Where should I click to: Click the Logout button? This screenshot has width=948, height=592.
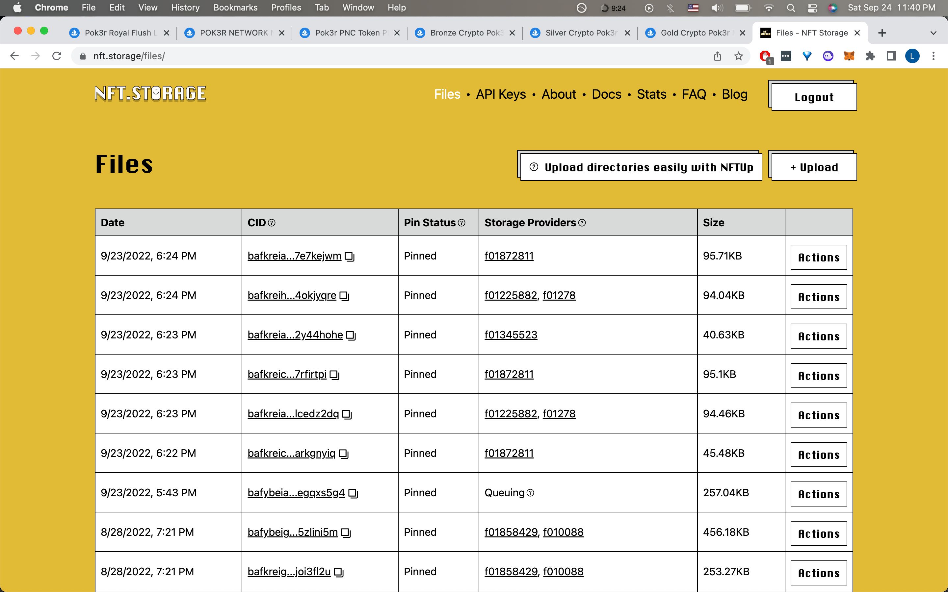tap(814, 97)
